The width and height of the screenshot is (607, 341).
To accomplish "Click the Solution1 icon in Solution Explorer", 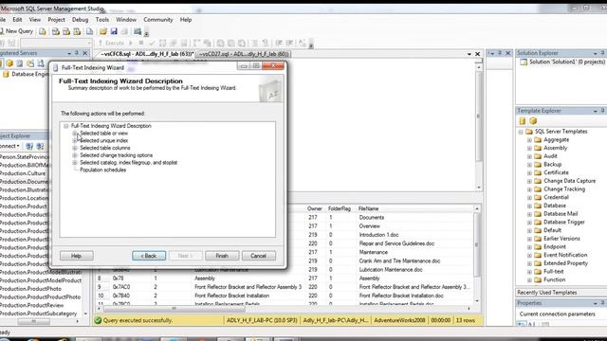I will click(524, 62).
